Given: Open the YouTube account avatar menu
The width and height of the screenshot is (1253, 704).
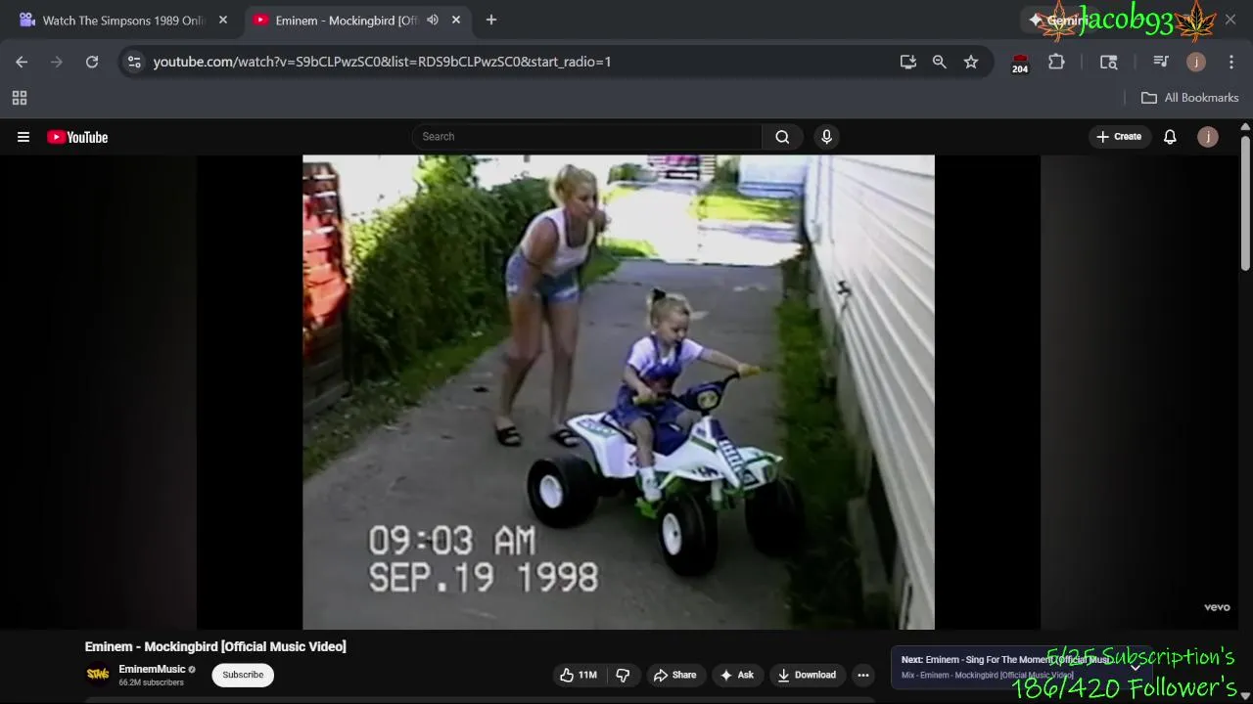Looking at the screenshot, I should [1208, 137].
